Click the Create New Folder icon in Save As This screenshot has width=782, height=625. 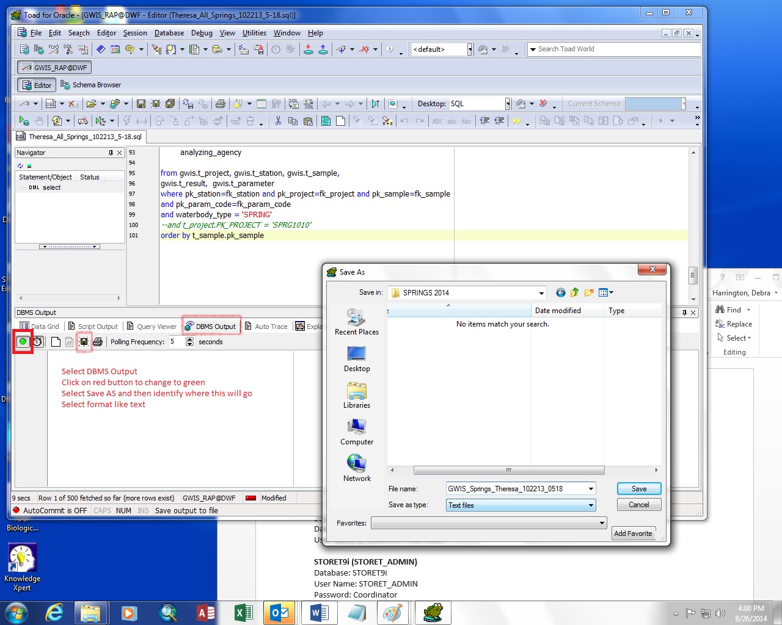click(x=589, y=292)
